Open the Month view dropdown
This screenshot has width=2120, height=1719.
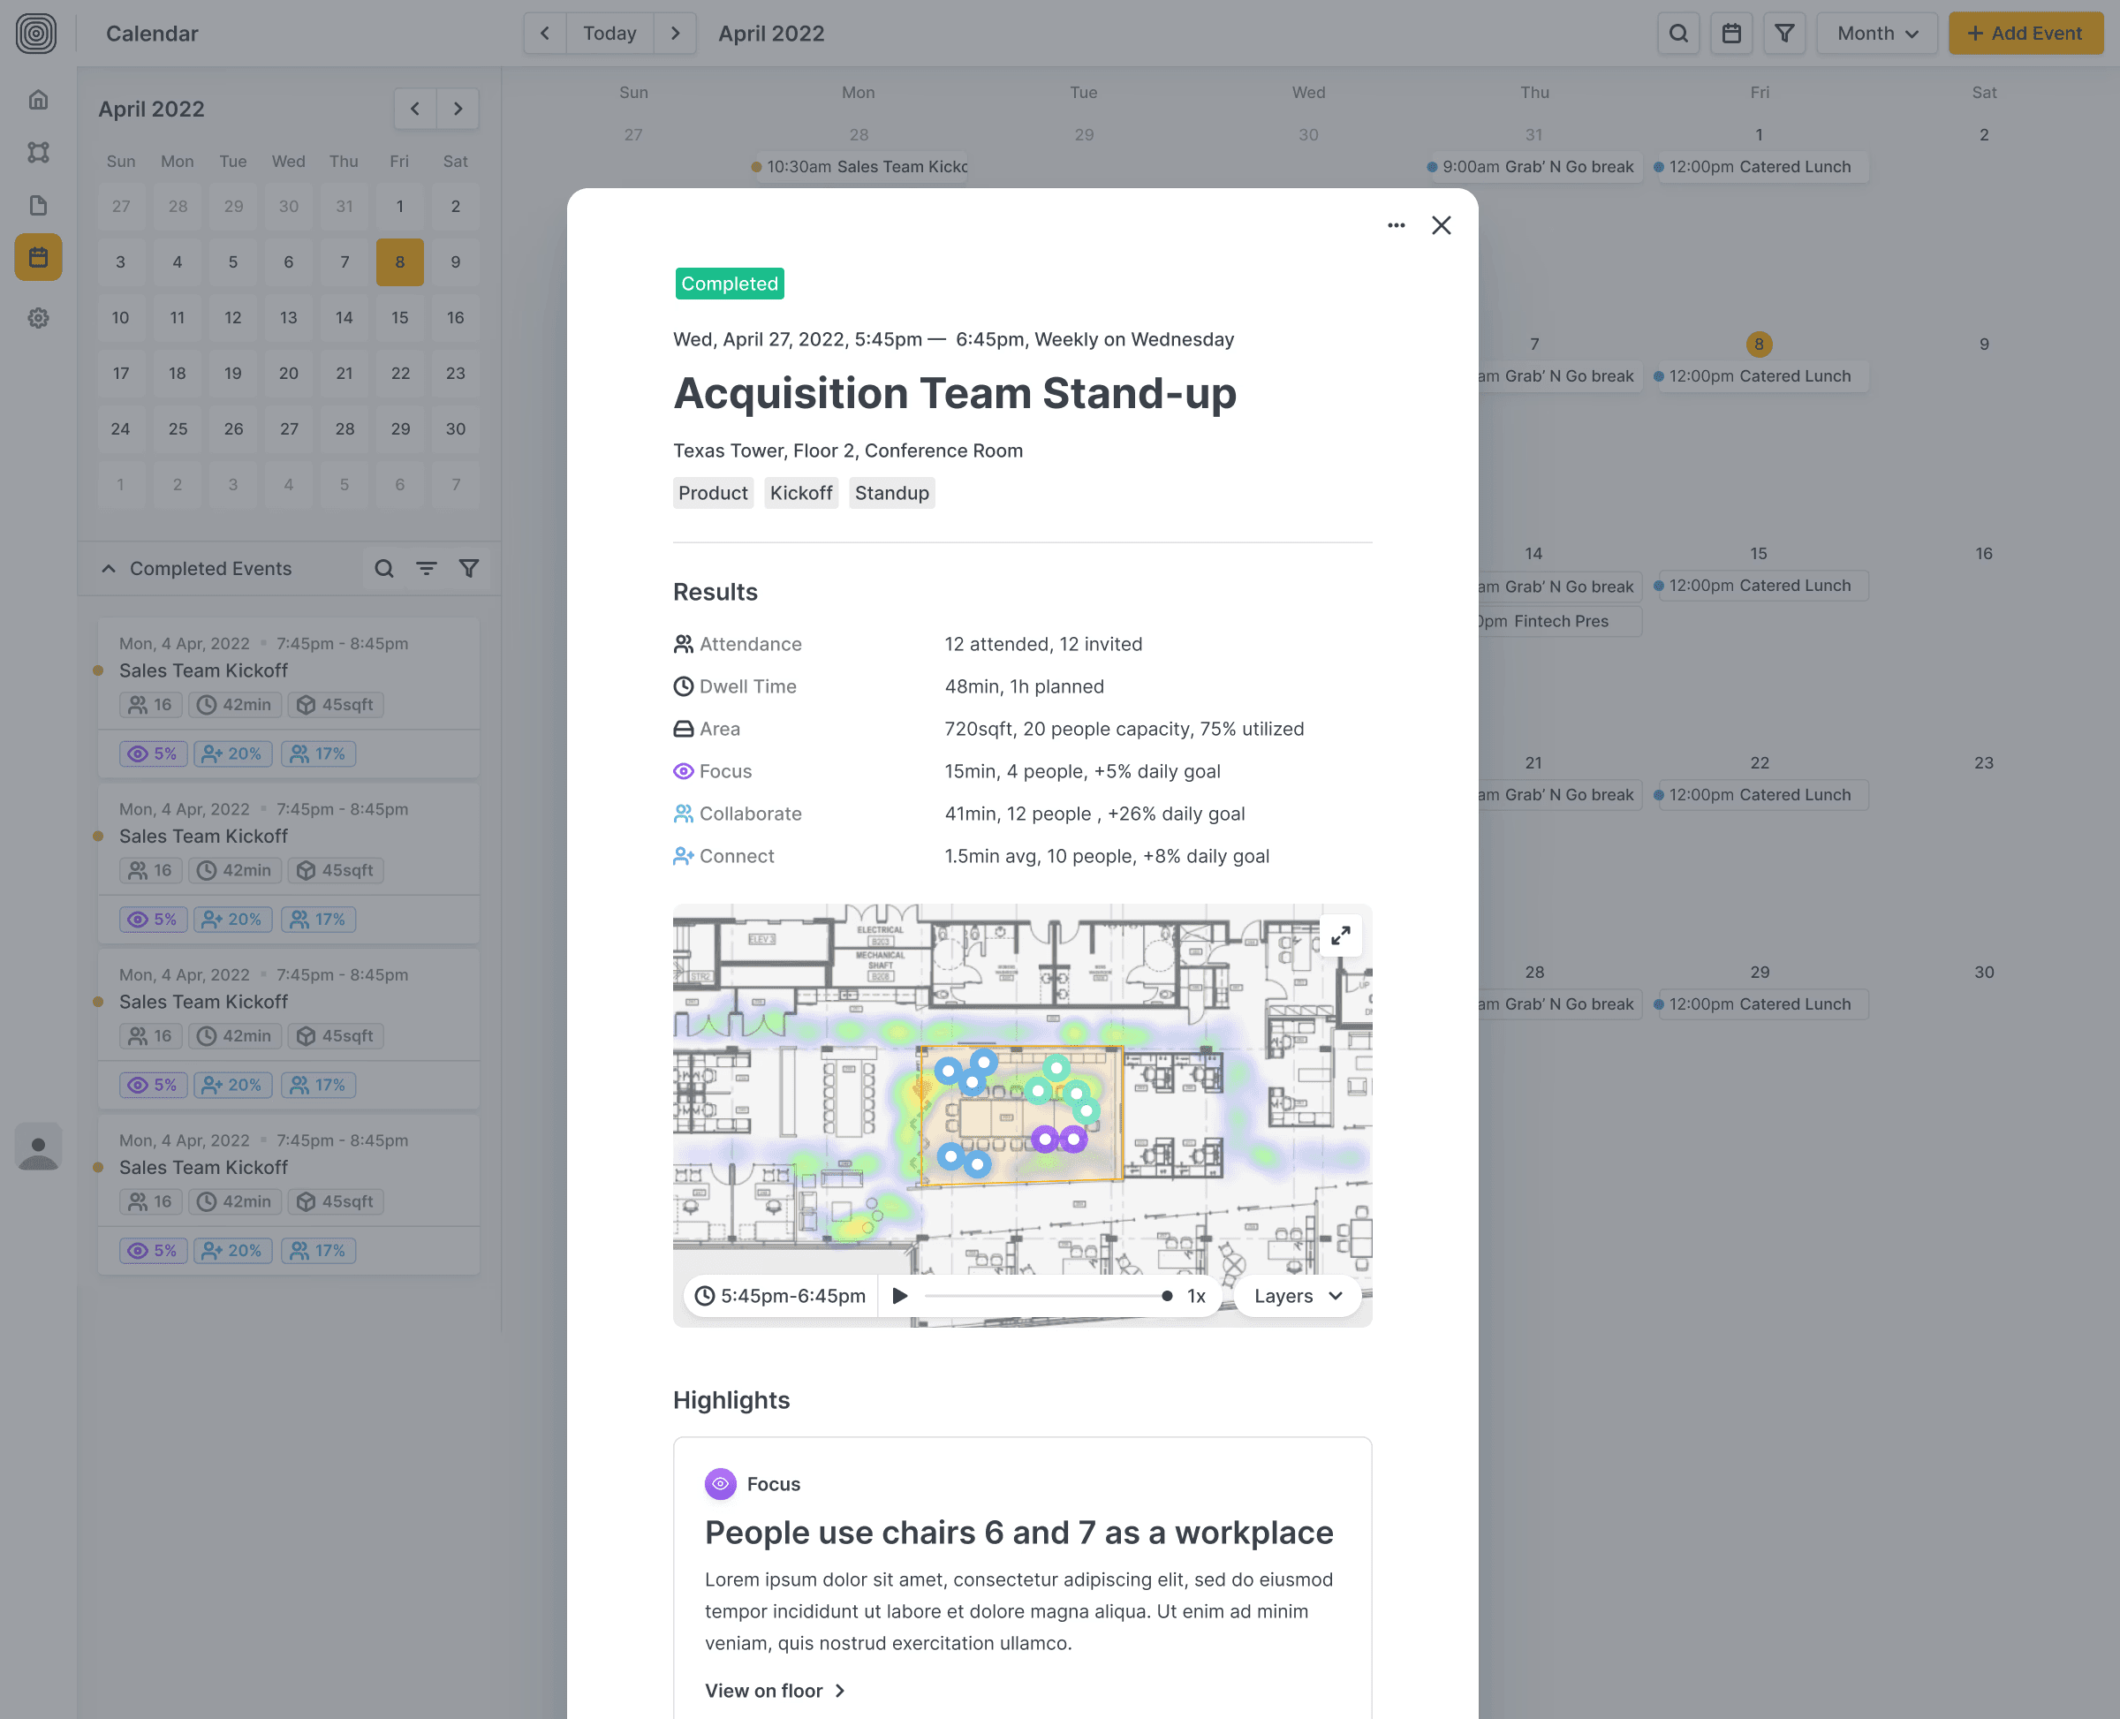(1876, 33)
